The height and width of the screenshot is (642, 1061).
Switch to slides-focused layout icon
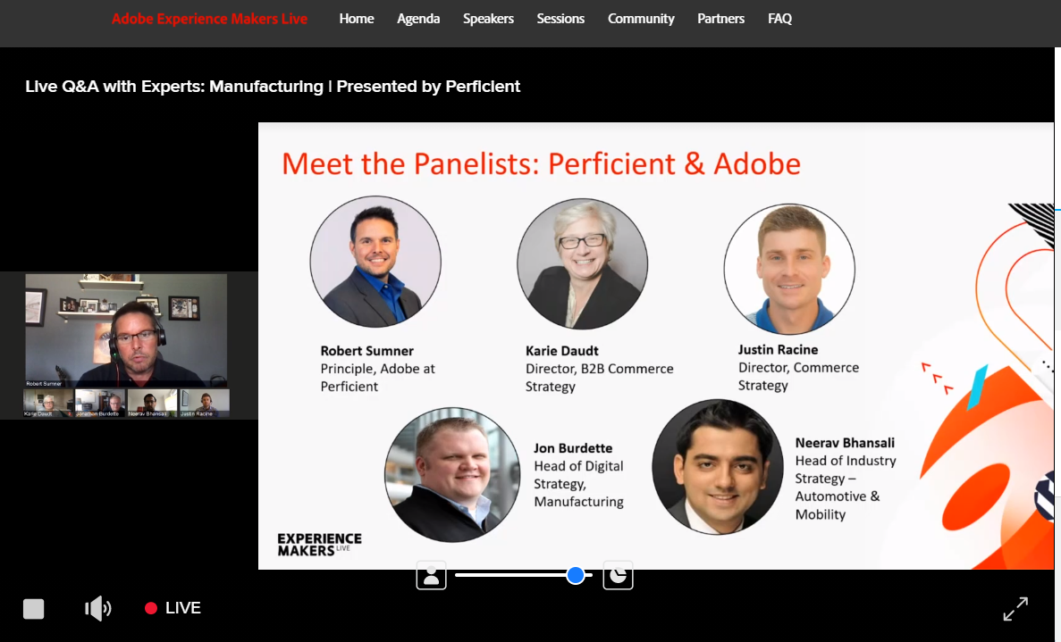click(x=618, y=575)
